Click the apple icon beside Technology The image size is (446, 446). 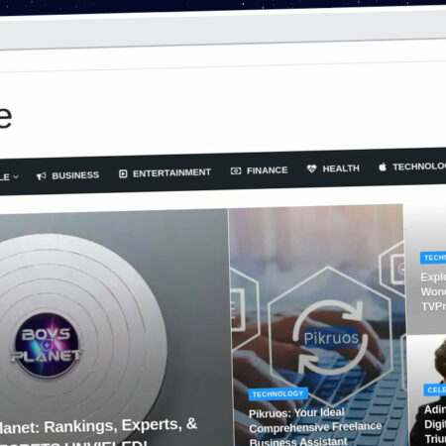click(x=383, y=167)
